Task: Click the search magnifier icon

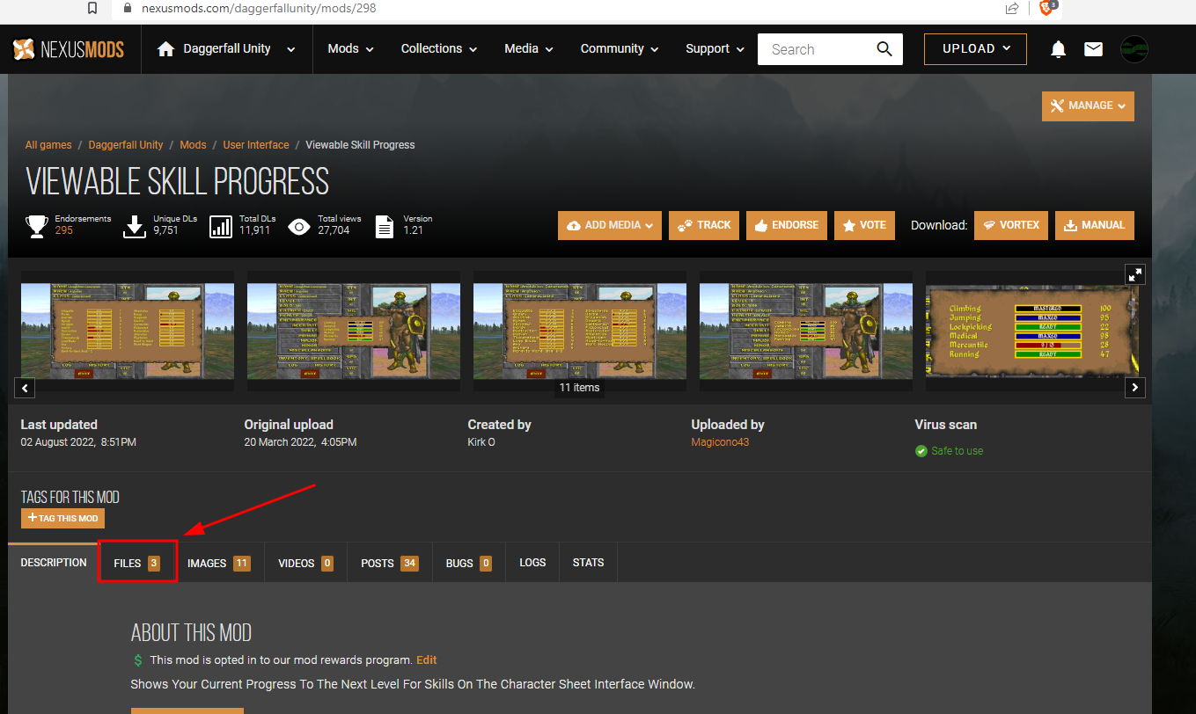Action: [884, 49]
